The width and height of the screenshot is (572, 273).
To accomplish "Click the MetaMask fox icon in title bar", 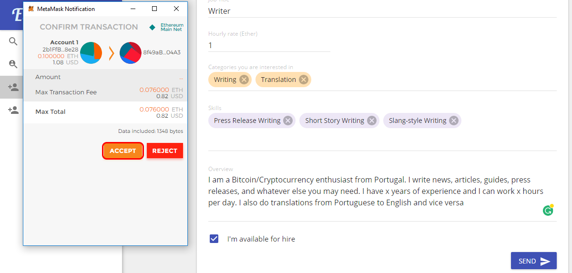I will 31,9.
